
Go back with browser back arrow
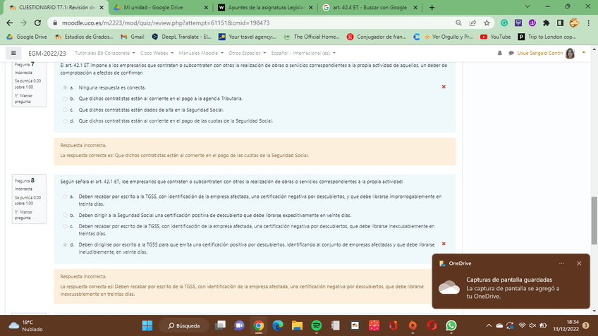coord(10,23)
